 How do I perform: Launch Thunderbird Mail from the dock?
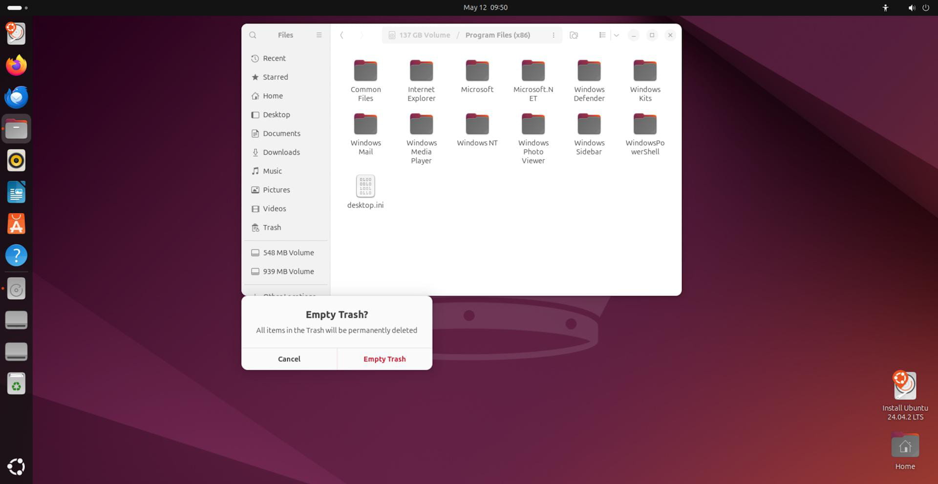16,97
